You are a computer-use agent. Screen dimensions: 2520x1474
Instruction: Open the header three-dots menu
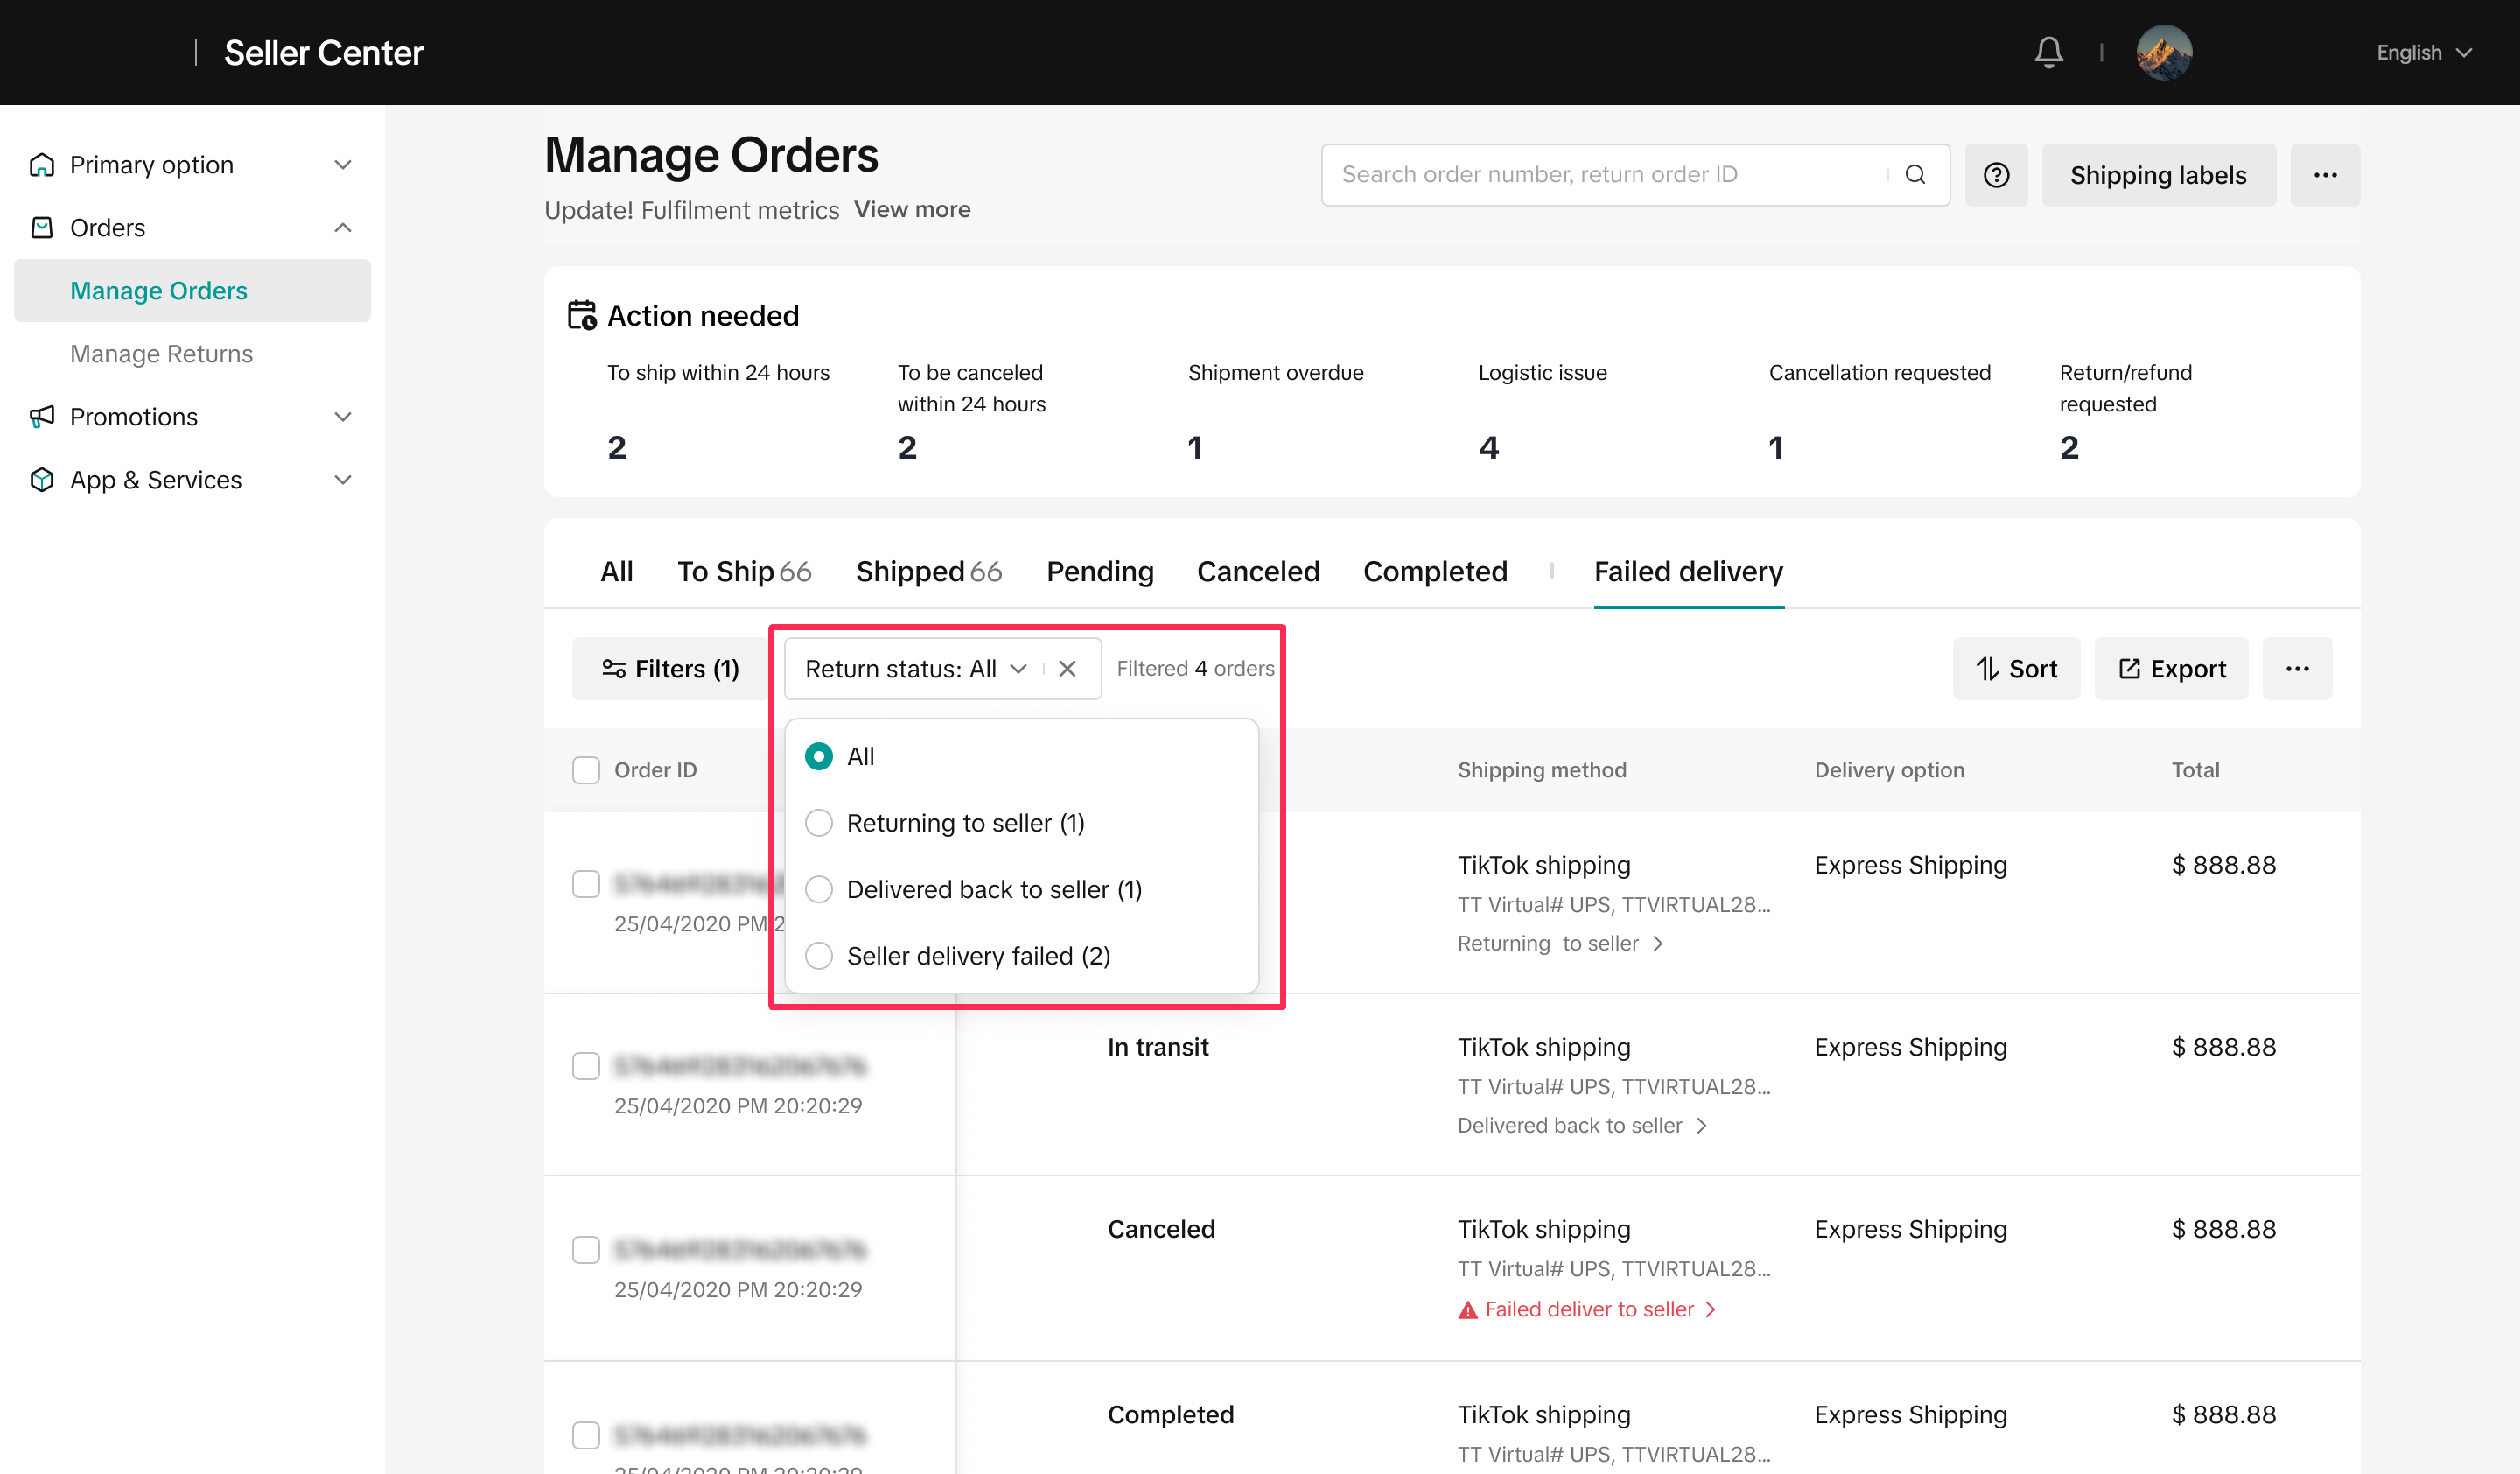2324,175
